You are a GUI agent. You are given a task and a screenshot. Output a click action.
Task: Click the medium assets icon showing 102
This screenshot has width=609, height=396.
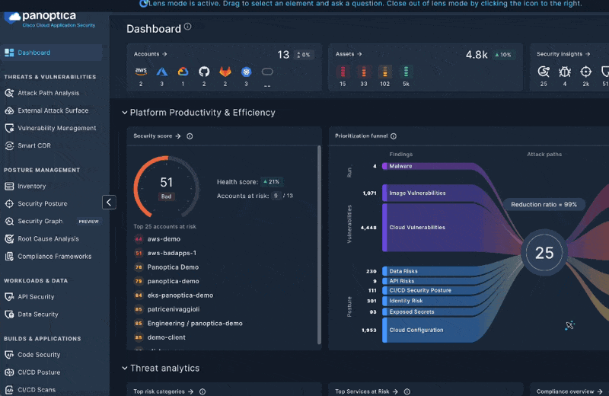click(385, 72)
